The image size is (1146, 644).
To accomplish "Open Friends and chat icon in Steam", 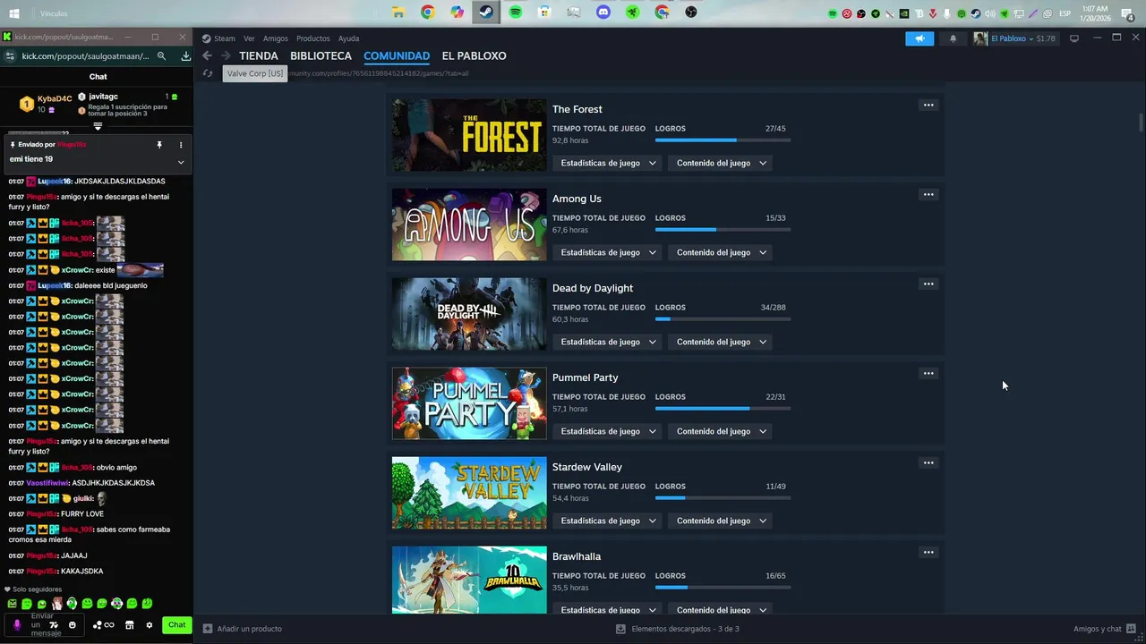I will pos(1132,629).
